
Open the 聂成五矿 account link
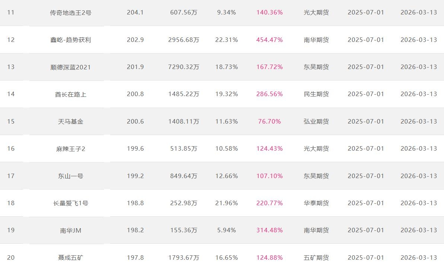click(x=71, y=257)
